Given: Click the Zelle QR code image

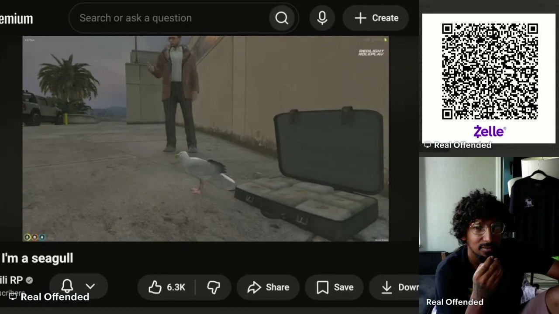Looking at the screenshot, I should 490,72.
